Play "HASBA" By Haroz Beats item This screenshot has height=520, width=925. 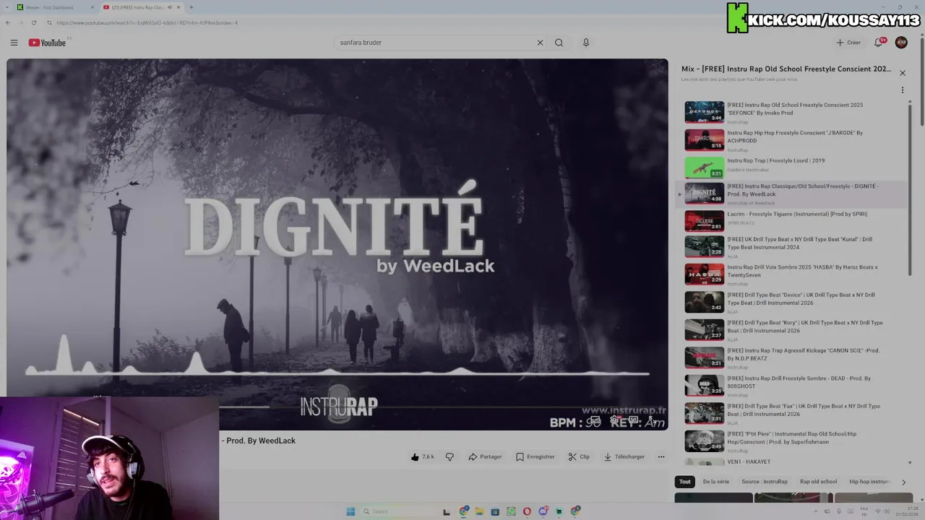791,274
